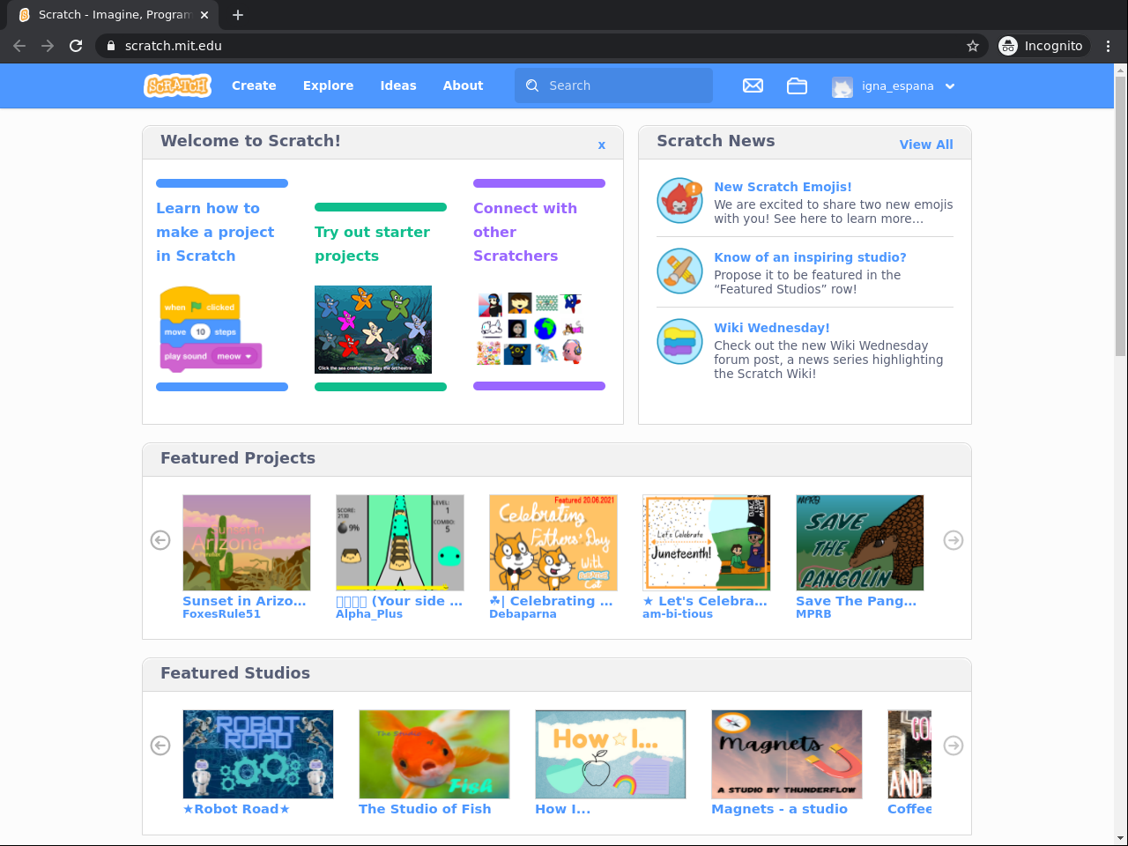Open a new browser tab
Viewport: 1128px width, 846px height.
click(238, 15)
